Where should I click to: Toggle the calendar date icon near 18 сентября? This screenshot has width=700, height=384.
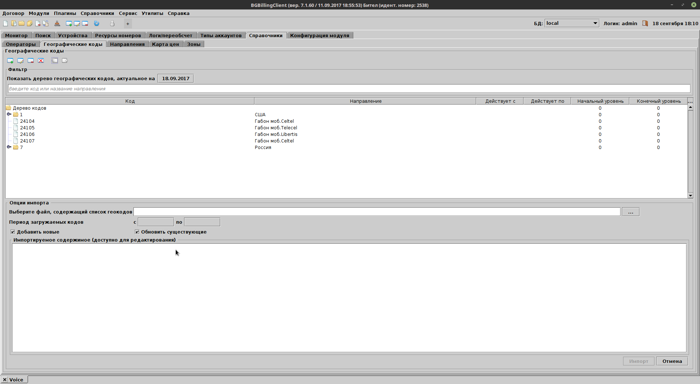[645, 23]
